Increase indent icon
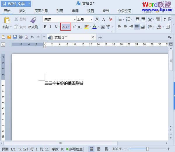Image resolution: width=175 pixels, height=152 pixels. (143, 20)
